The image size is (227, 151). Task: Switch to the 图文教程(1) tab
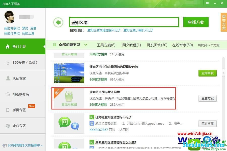[x=132, y=45]
